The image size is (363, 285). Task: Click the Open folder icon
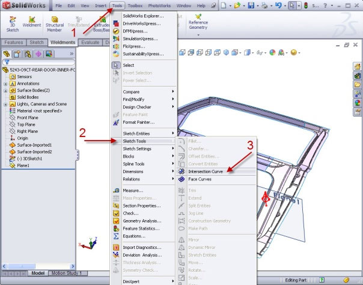coord(237,5)
